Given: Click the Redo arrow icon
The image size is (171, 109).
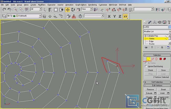Looking at the screenshot, I should click(9, 9).
